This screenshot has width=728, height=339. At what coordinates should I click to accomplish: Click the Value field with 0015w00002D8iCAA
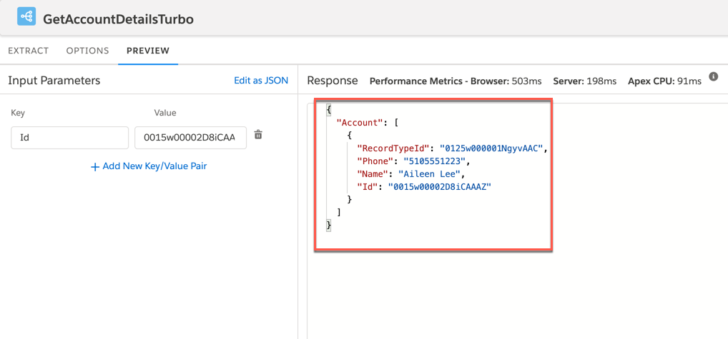190,138
